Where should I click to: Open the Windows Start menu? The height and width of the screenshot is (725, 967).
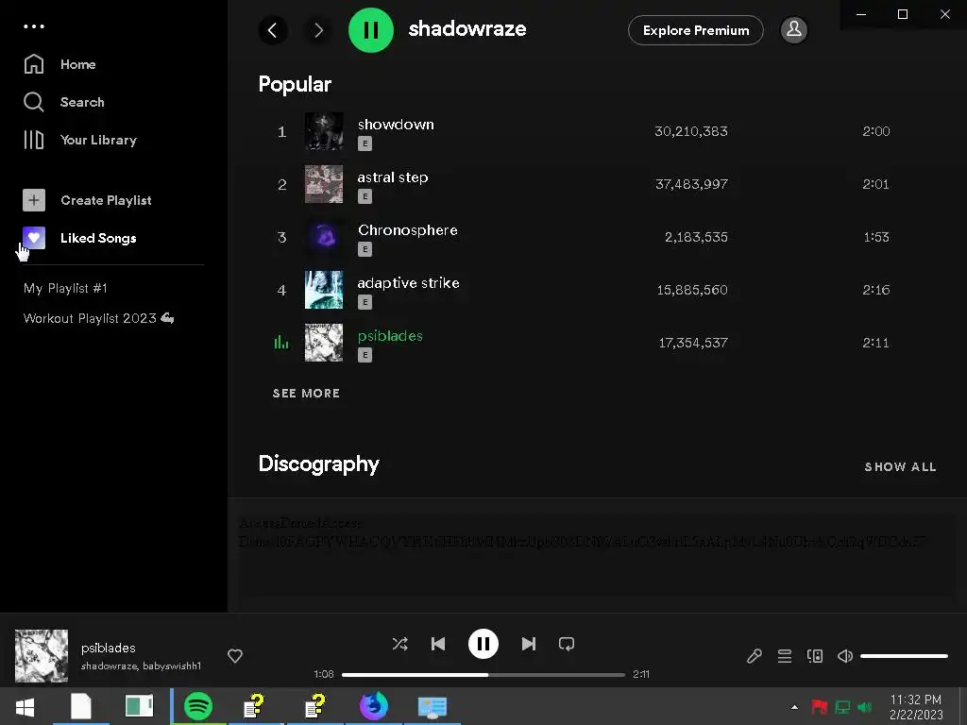25,706
